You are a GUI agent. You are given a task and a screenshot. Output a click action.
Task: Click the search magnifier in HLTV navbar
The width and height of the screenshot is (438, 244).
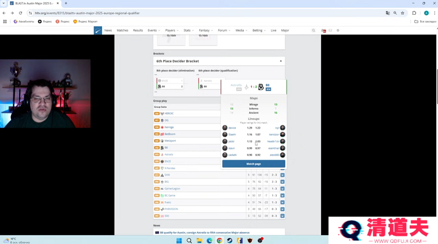tap(314, 31)
